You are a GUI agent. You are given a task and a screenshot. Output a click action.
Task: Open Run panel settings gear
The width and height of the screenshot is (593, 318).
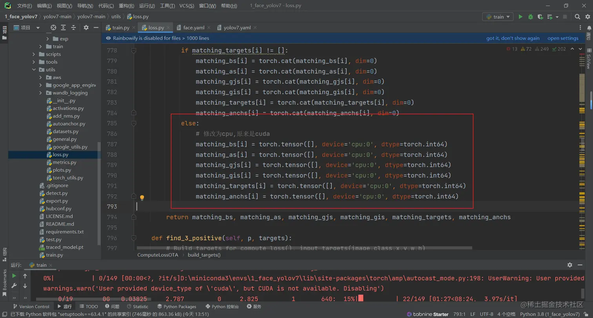coord(570,265)
